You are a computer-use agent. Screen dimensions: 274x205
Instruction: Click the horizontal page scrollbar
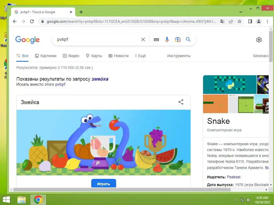click(x=122, y=190)
